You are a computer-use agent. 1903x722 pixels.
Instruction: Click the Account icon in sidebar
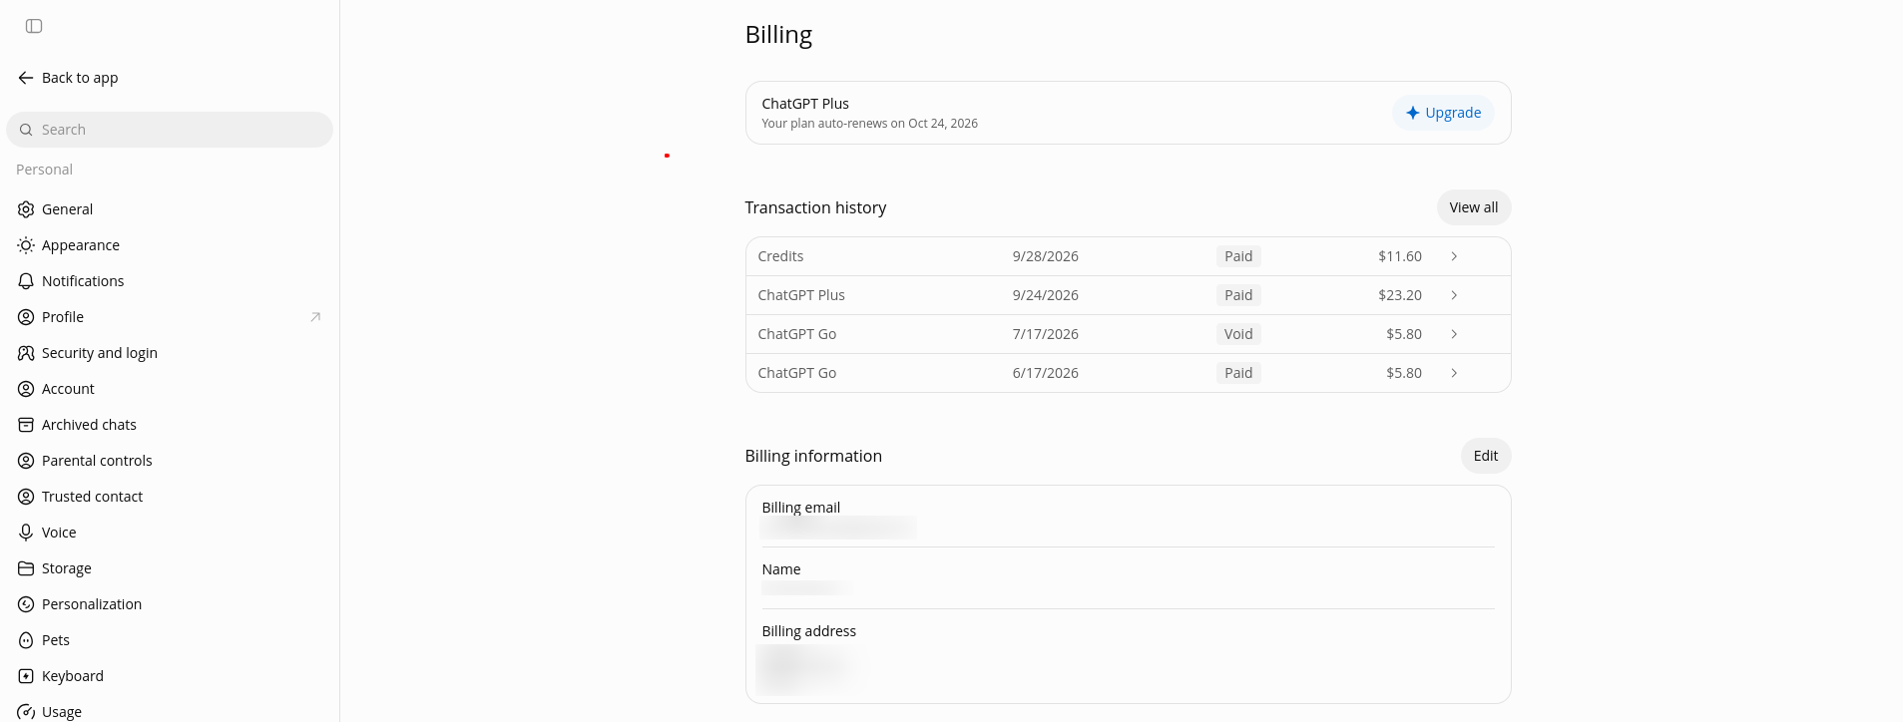pos(26,389)
